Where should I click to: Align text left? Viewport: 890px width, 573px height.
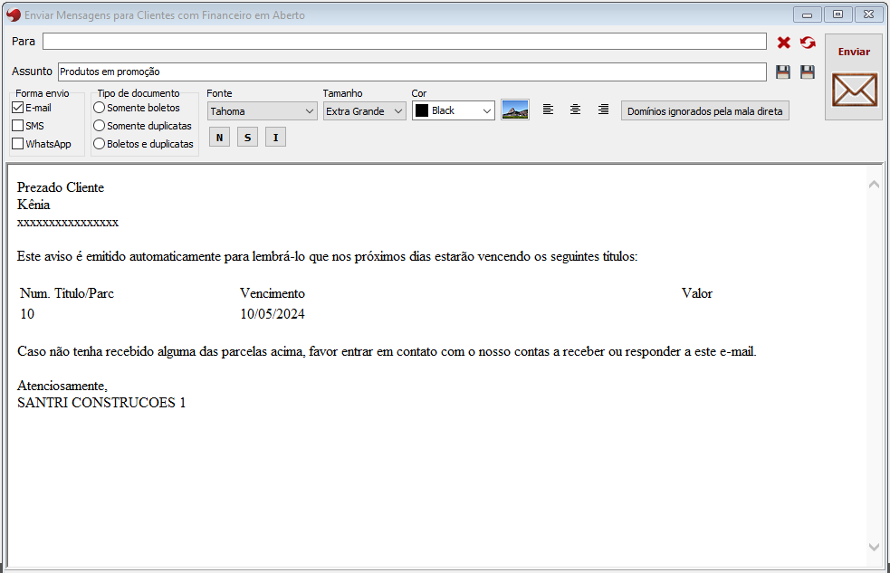(x=548, y=110)
